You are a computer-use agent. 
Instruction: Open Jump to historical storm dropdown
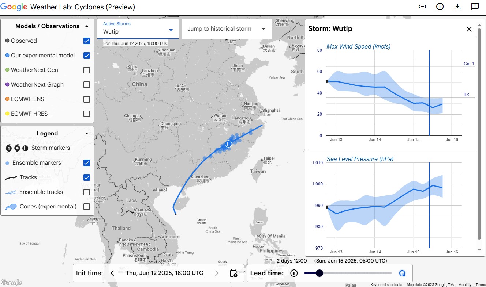point(227,29)
